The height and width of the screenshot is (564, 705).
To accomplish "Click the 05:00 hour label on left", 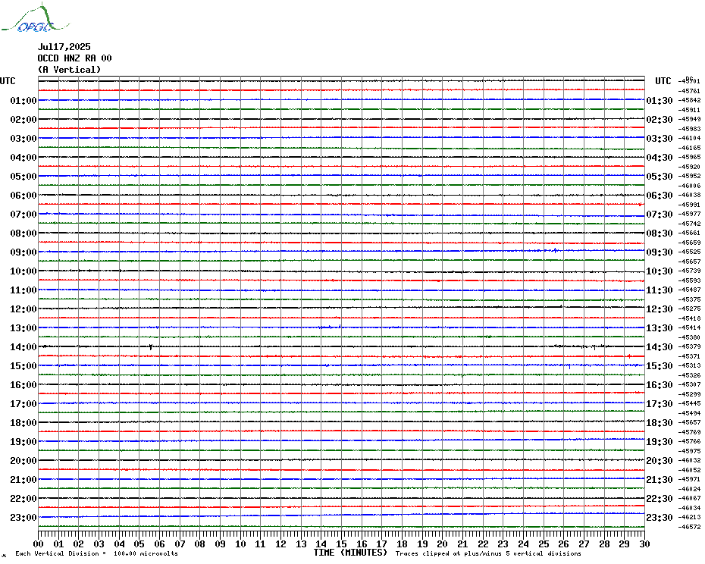I will pos(23,177).
